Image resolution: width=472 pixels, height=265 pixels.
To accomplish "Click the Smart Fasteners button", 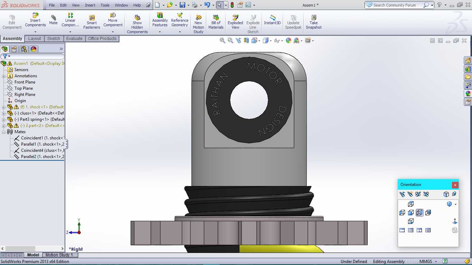I will pyautogui.click(x=92, y=22).
